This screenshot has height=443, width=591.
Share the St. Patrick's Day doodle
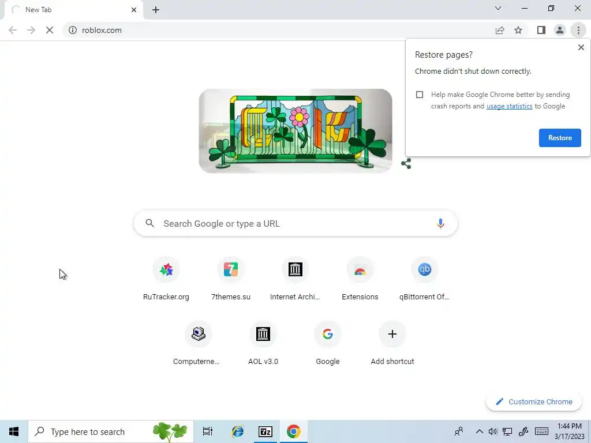point(406,163)
